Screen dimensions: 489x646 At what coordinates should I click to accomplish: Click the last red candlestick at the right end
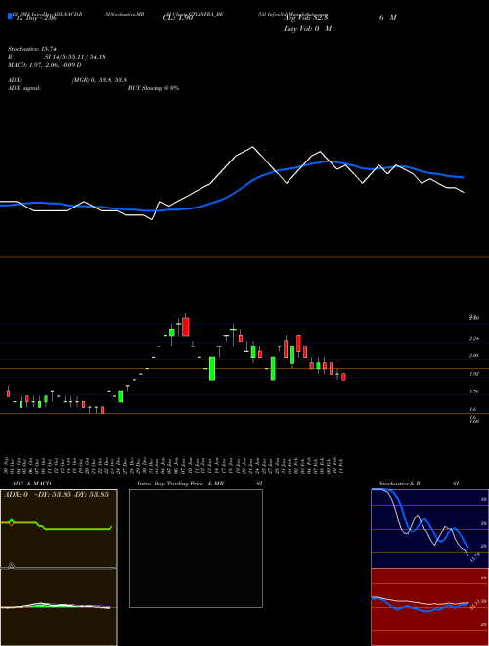pos(343,377)
